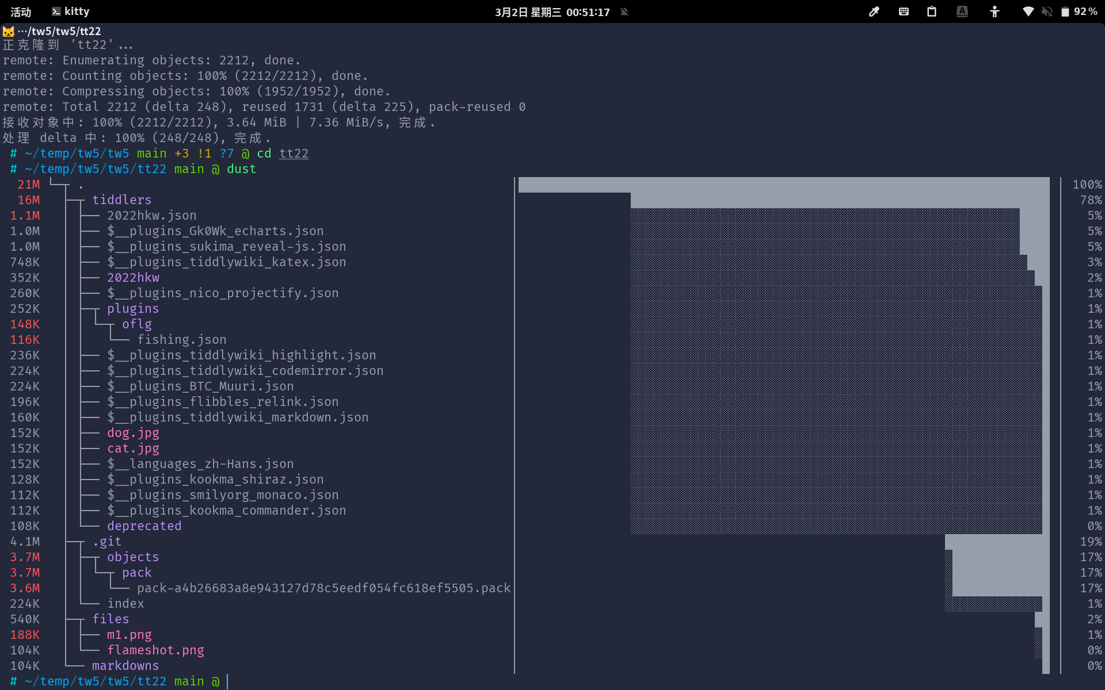The height and width of the screenshot is (690, 1105).
Task: Click the 19% percentage value
Action: 1091,542
